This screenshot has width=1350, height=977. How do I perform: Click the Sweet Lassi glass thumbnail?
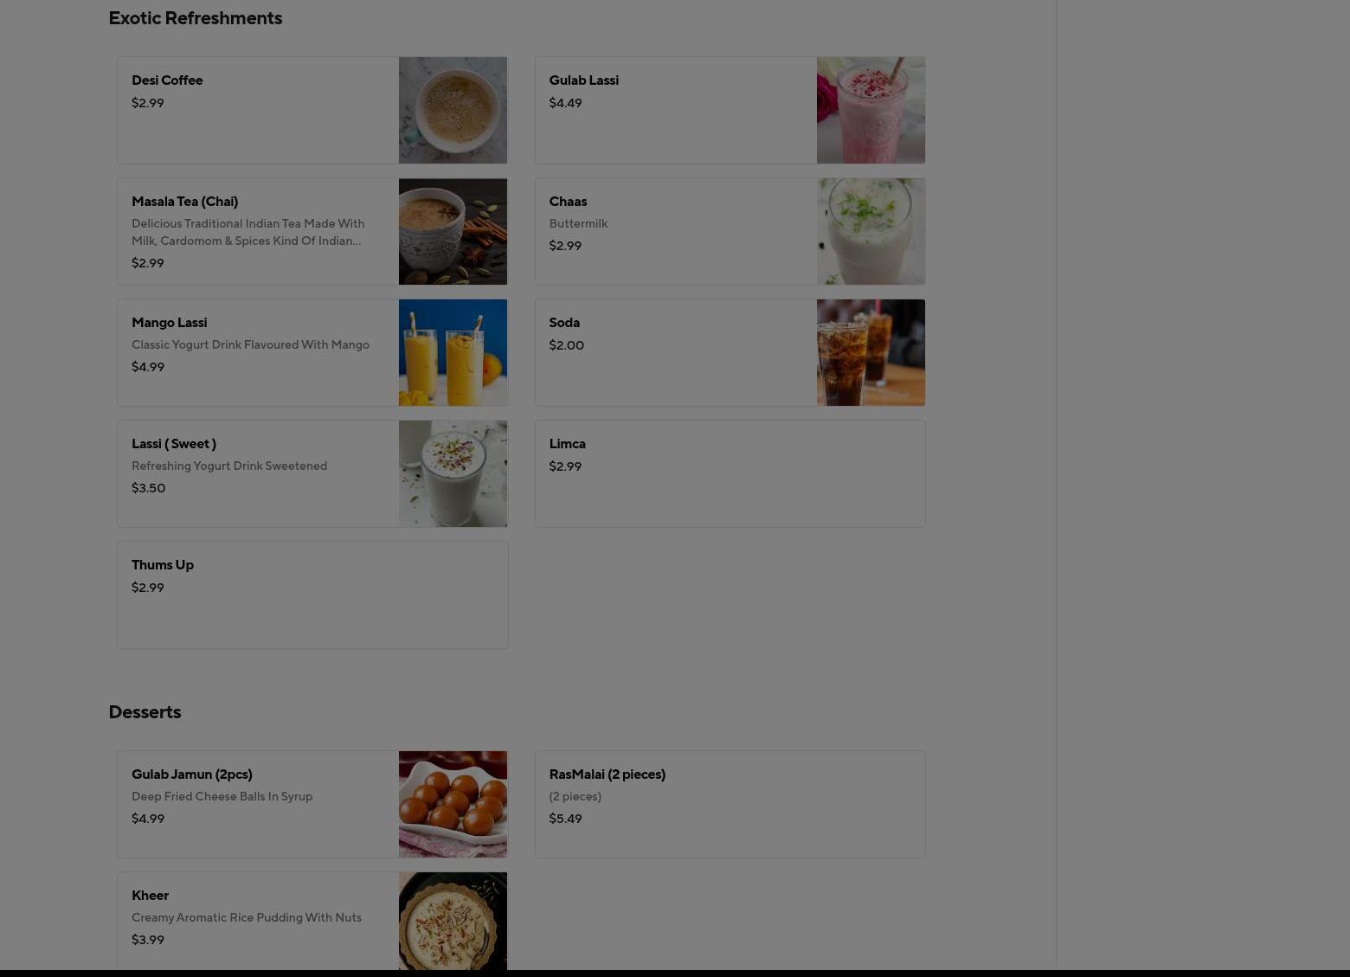453,473
